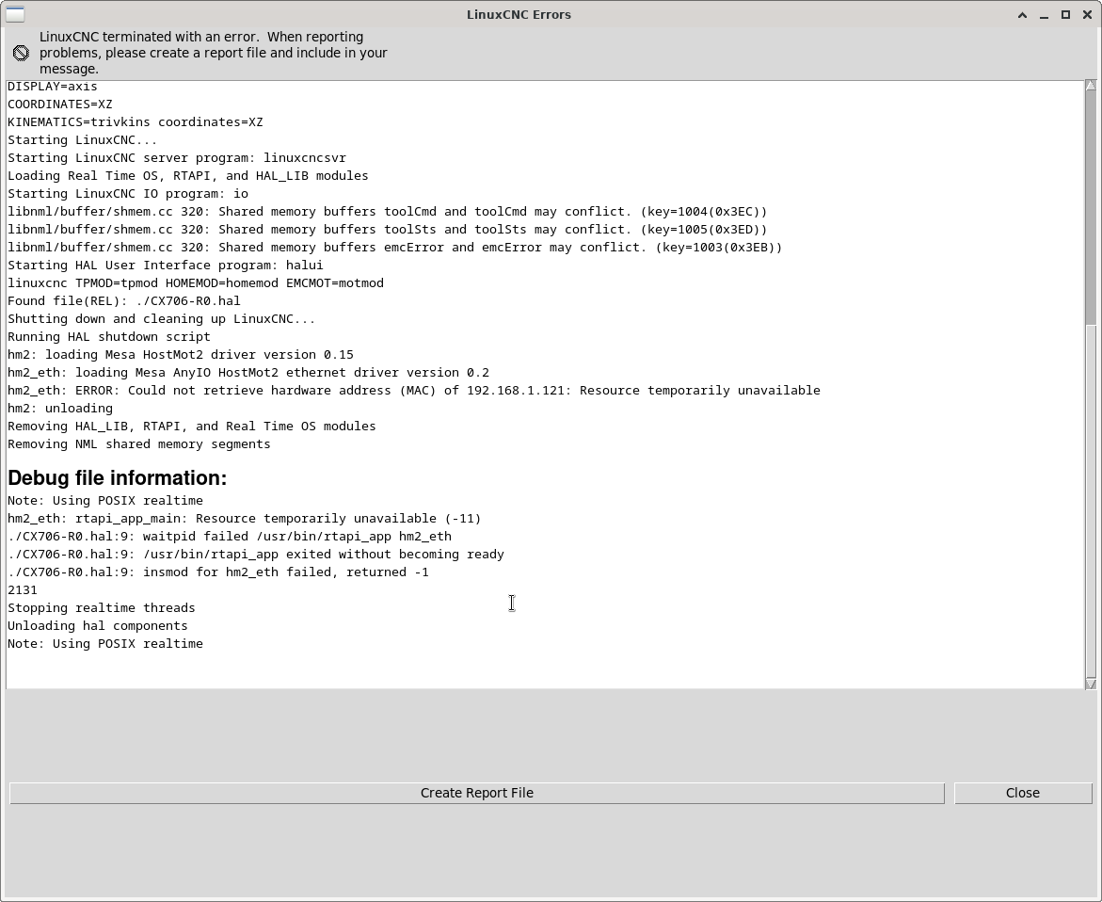Click 'insmod for hm2_eth failed' line

218,572
